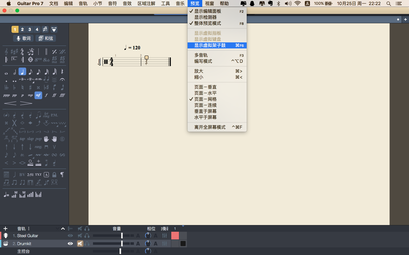The image size is (409, 255).
Task: Unmute the Drumkit track
Action: coord(80,244)
